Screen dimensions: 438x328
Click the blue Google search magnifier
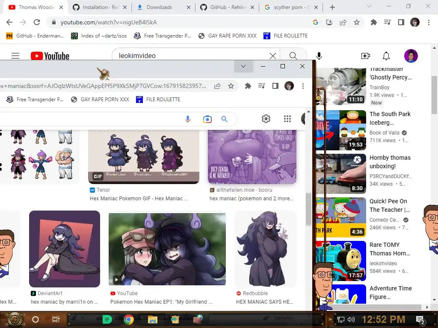click(x=224, y=119)
